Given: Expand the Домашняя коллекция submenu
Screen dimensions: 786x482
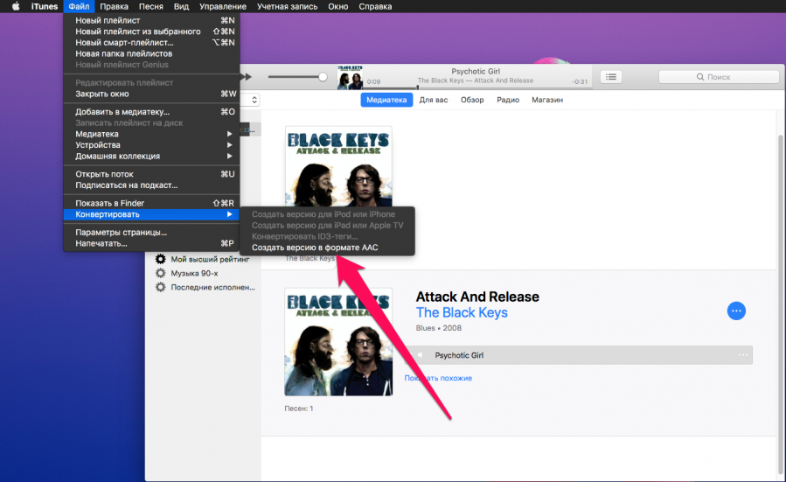Looking at the screenshot, I should [151, 156].
